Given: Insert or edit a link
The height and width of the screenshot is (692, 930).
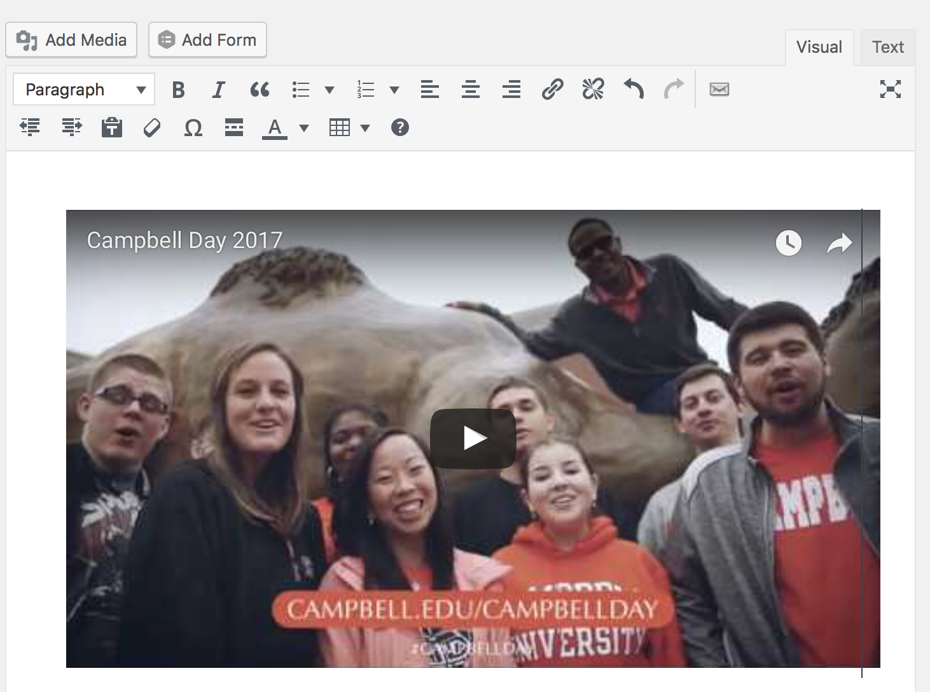Looking at the screenshot, I should tap(552, 90).
